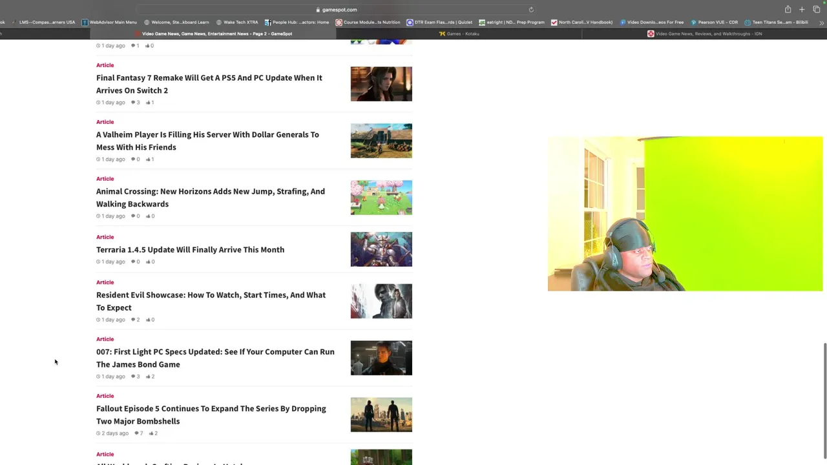Open Final Fantasy 7 Remake article headline
This screenshot has width=827, height=465.
click(x=209, y=84)
